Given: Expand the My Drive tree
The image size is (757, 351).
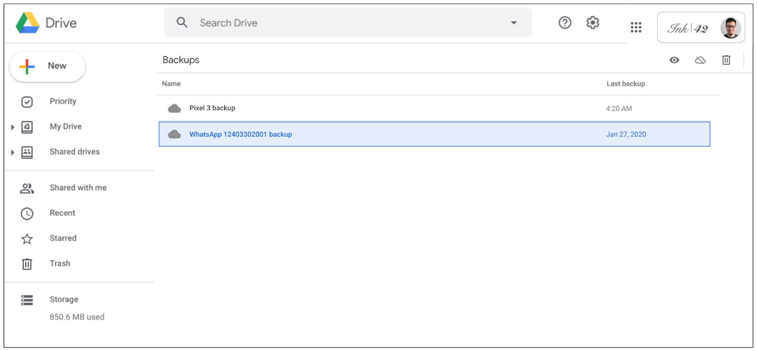Looking at the screenshot, I should (x=13, y=127).
